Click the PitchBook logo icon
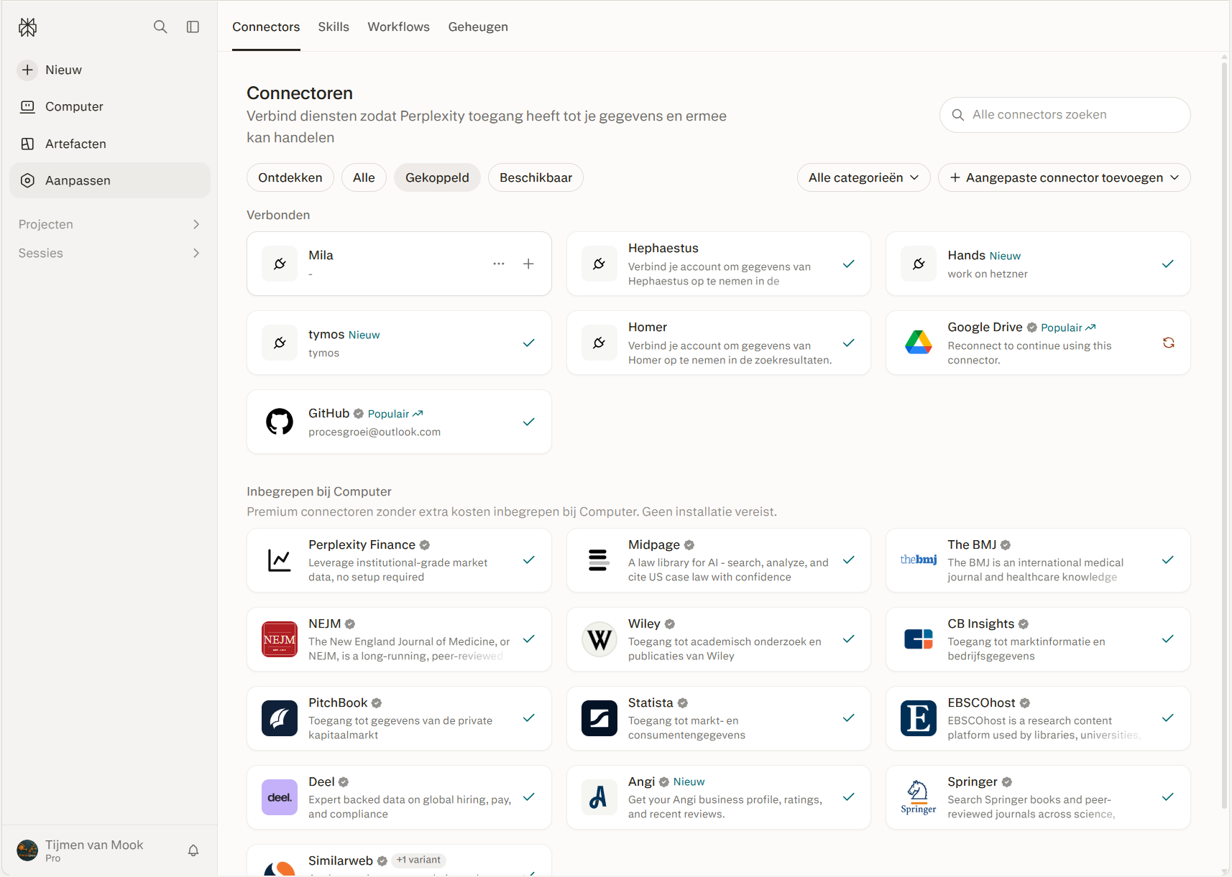1232x877 pixels. coord(280,718)
